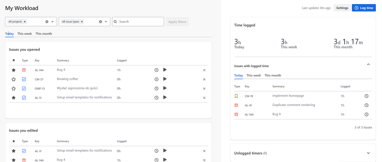Open Implement homepage issue summary
The height and width of the screenshot is (162, 382).
tap(288, 96)
